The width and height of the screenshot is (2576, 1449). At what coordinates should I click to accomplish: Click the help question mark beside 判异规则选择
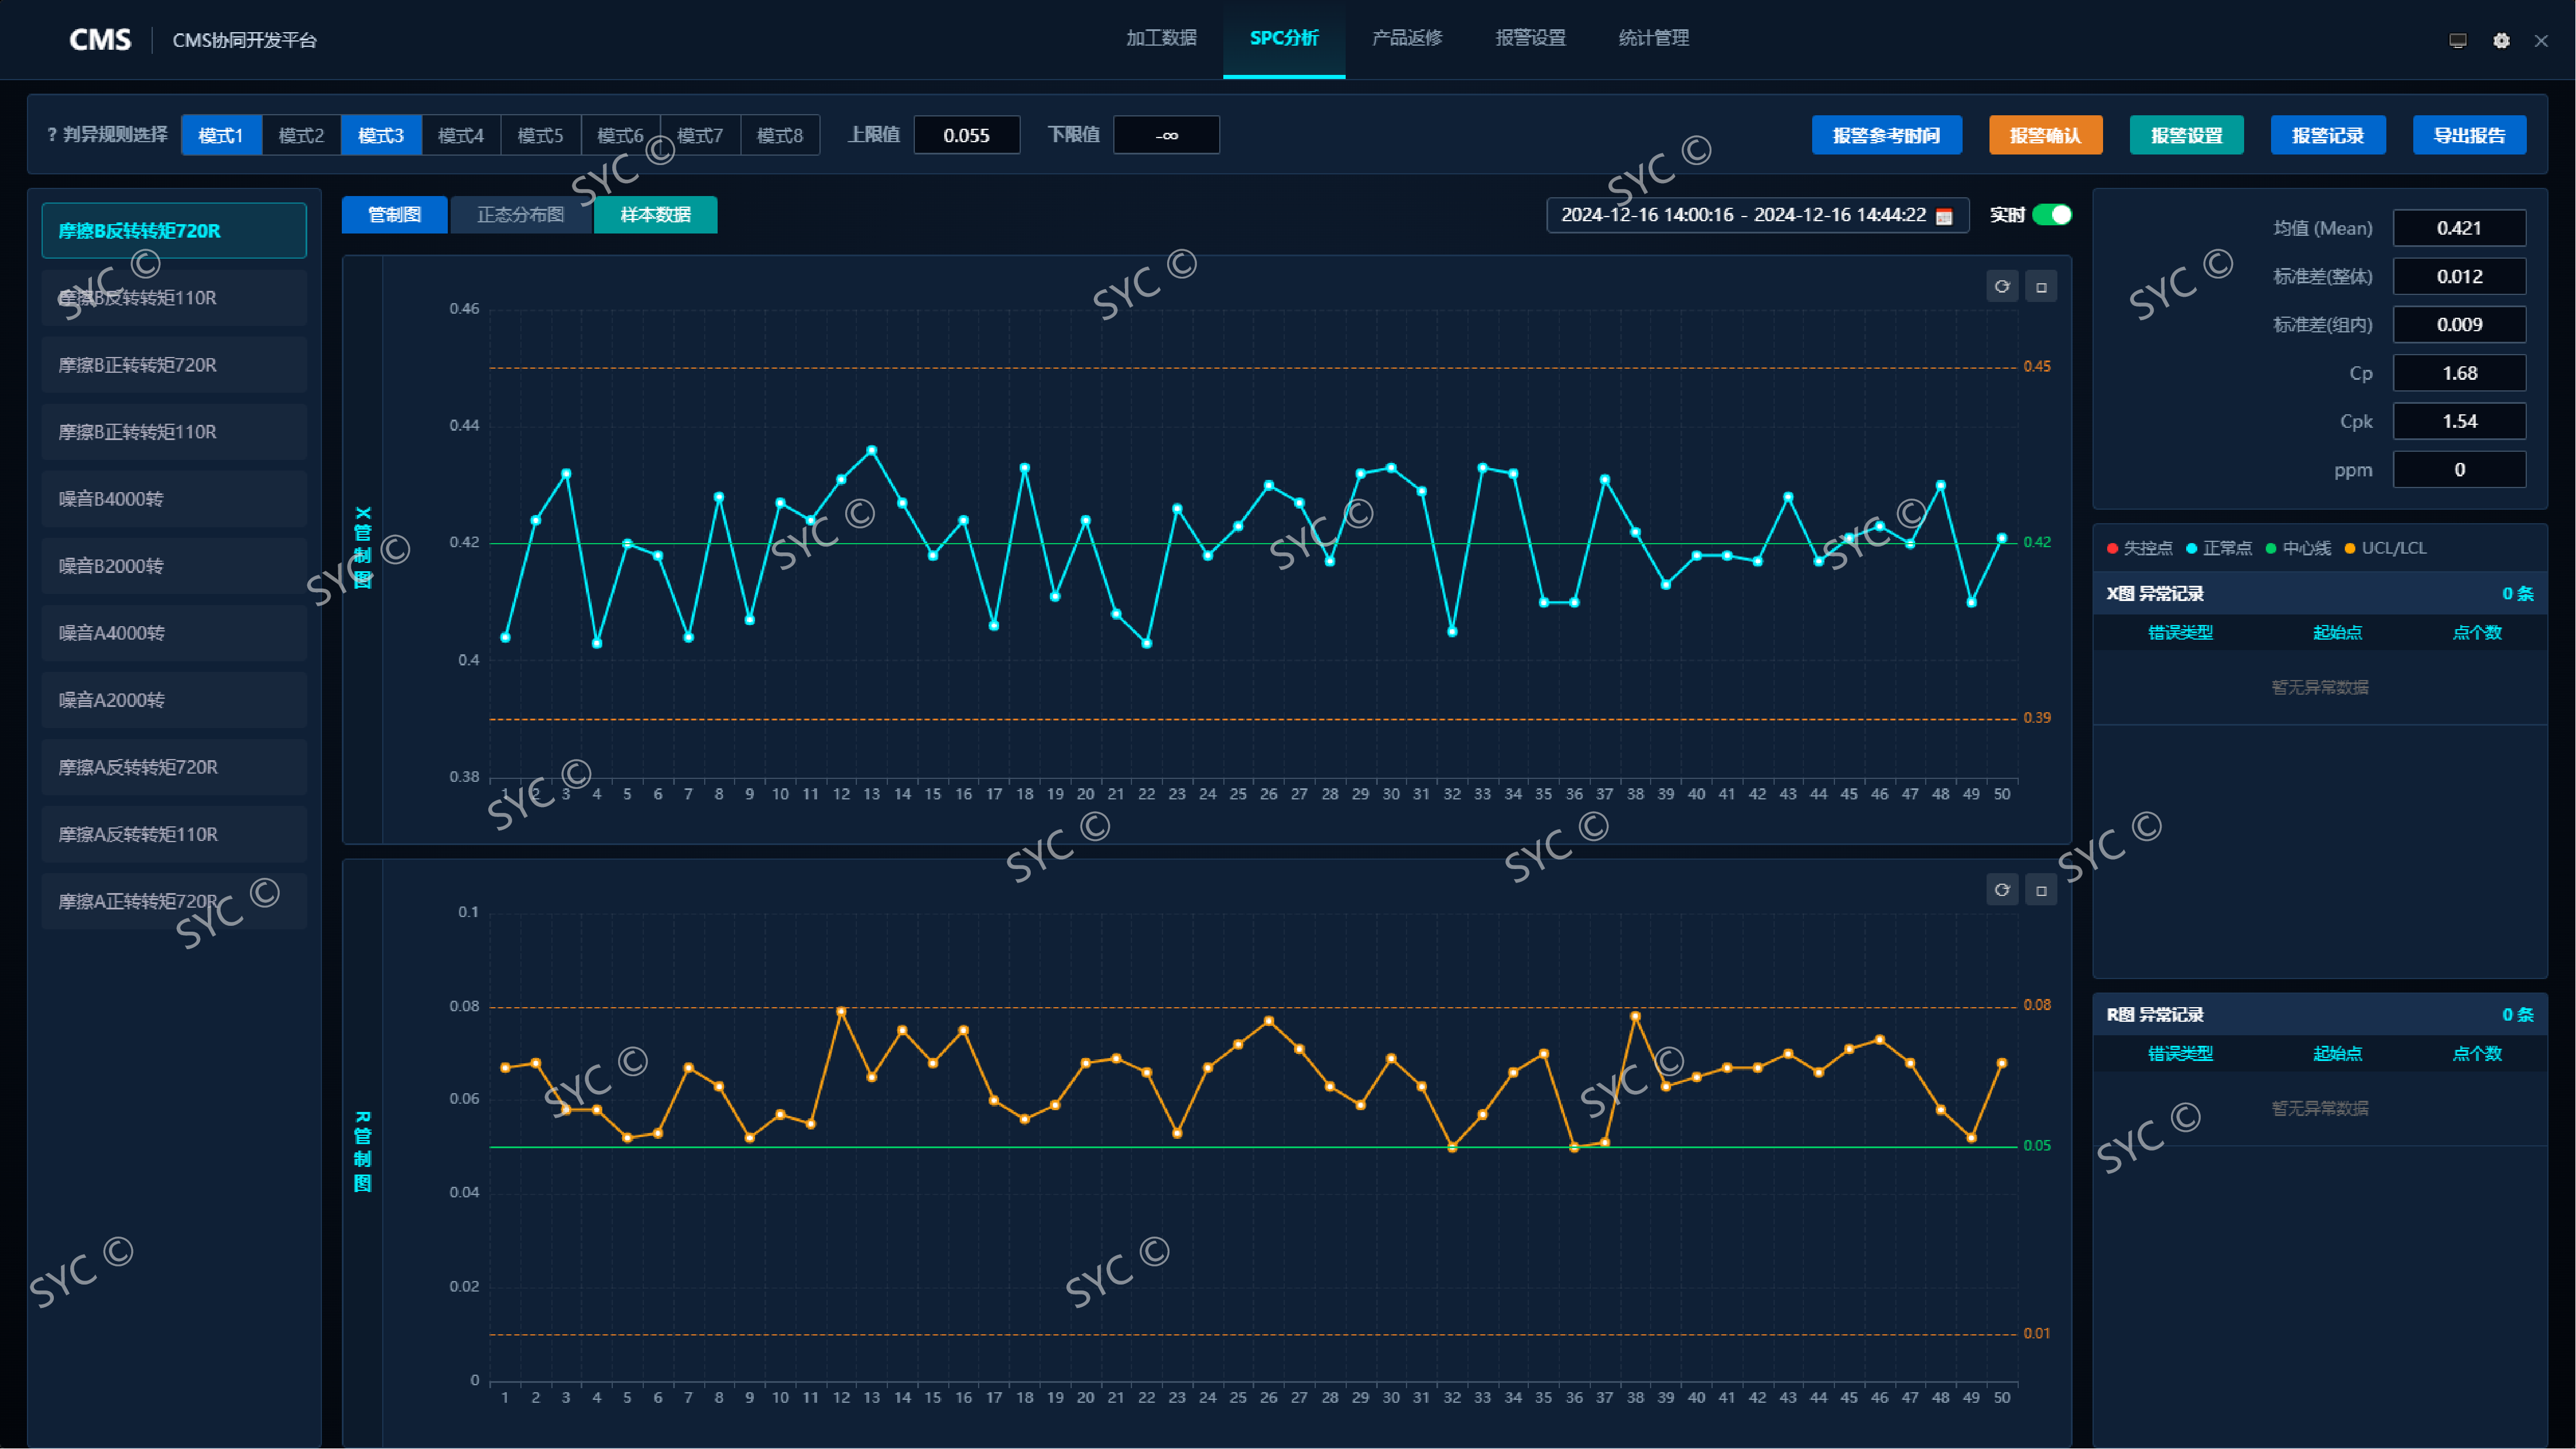52,134
